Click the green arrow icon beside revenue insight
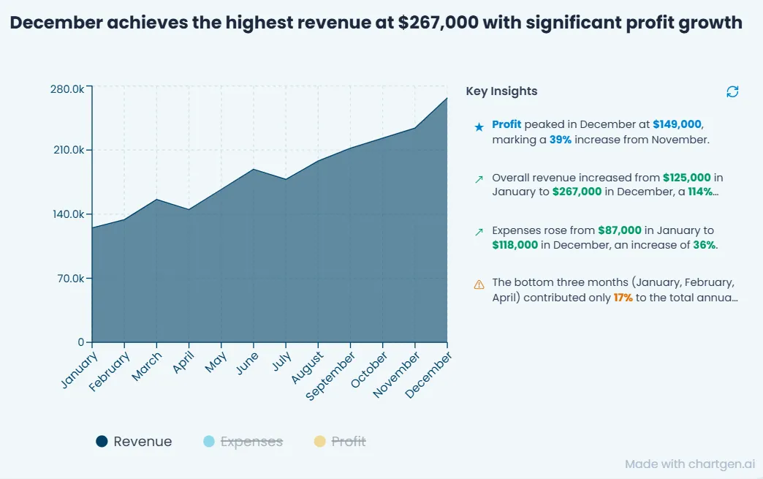Screen dimensions: 763x479 click(x=479, y=179)
